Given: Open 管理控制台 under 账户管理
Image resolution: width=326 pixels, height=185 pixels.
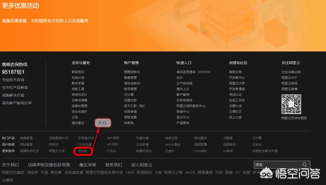Looking at the screenshot, I should point(132,72).
